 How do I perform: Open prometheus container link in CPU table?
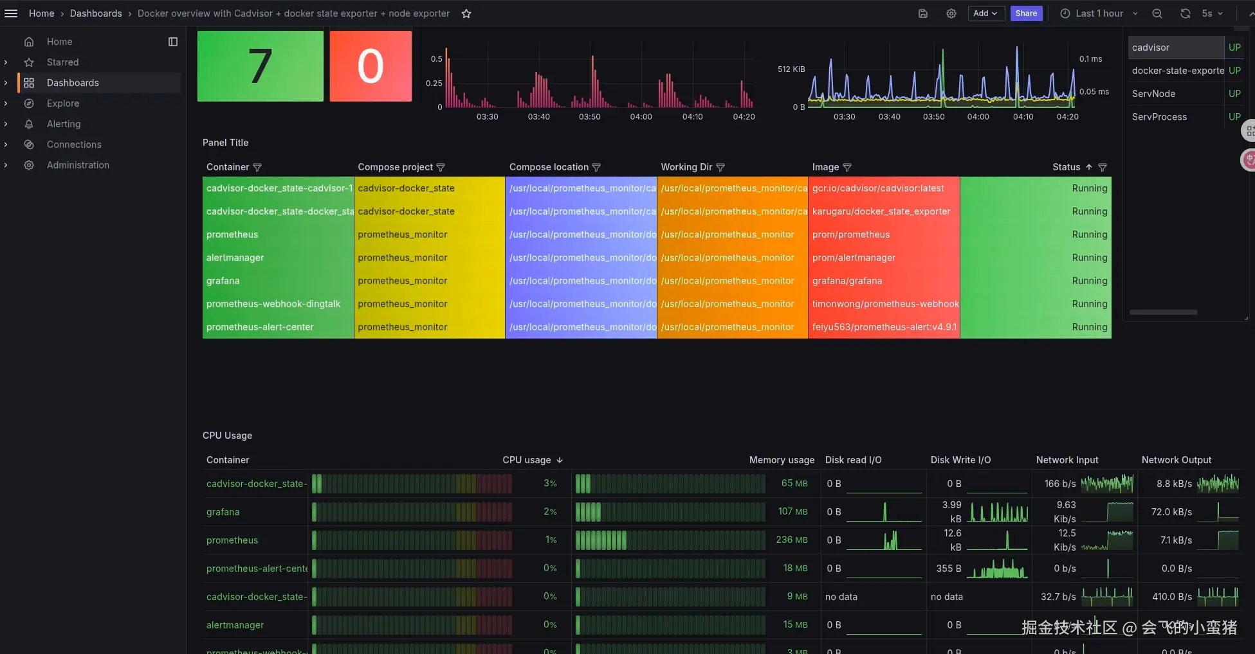(232, 540)
